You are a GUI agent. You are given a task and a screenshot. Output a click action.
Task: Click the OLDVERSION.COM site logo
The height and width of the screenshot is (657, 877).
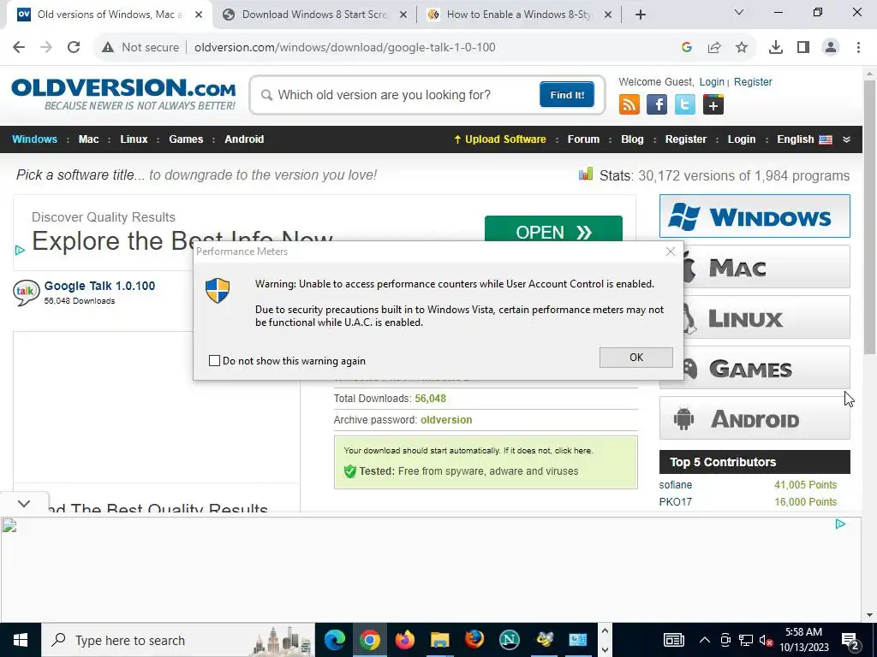pyautogui.click(x=123, y=94)
